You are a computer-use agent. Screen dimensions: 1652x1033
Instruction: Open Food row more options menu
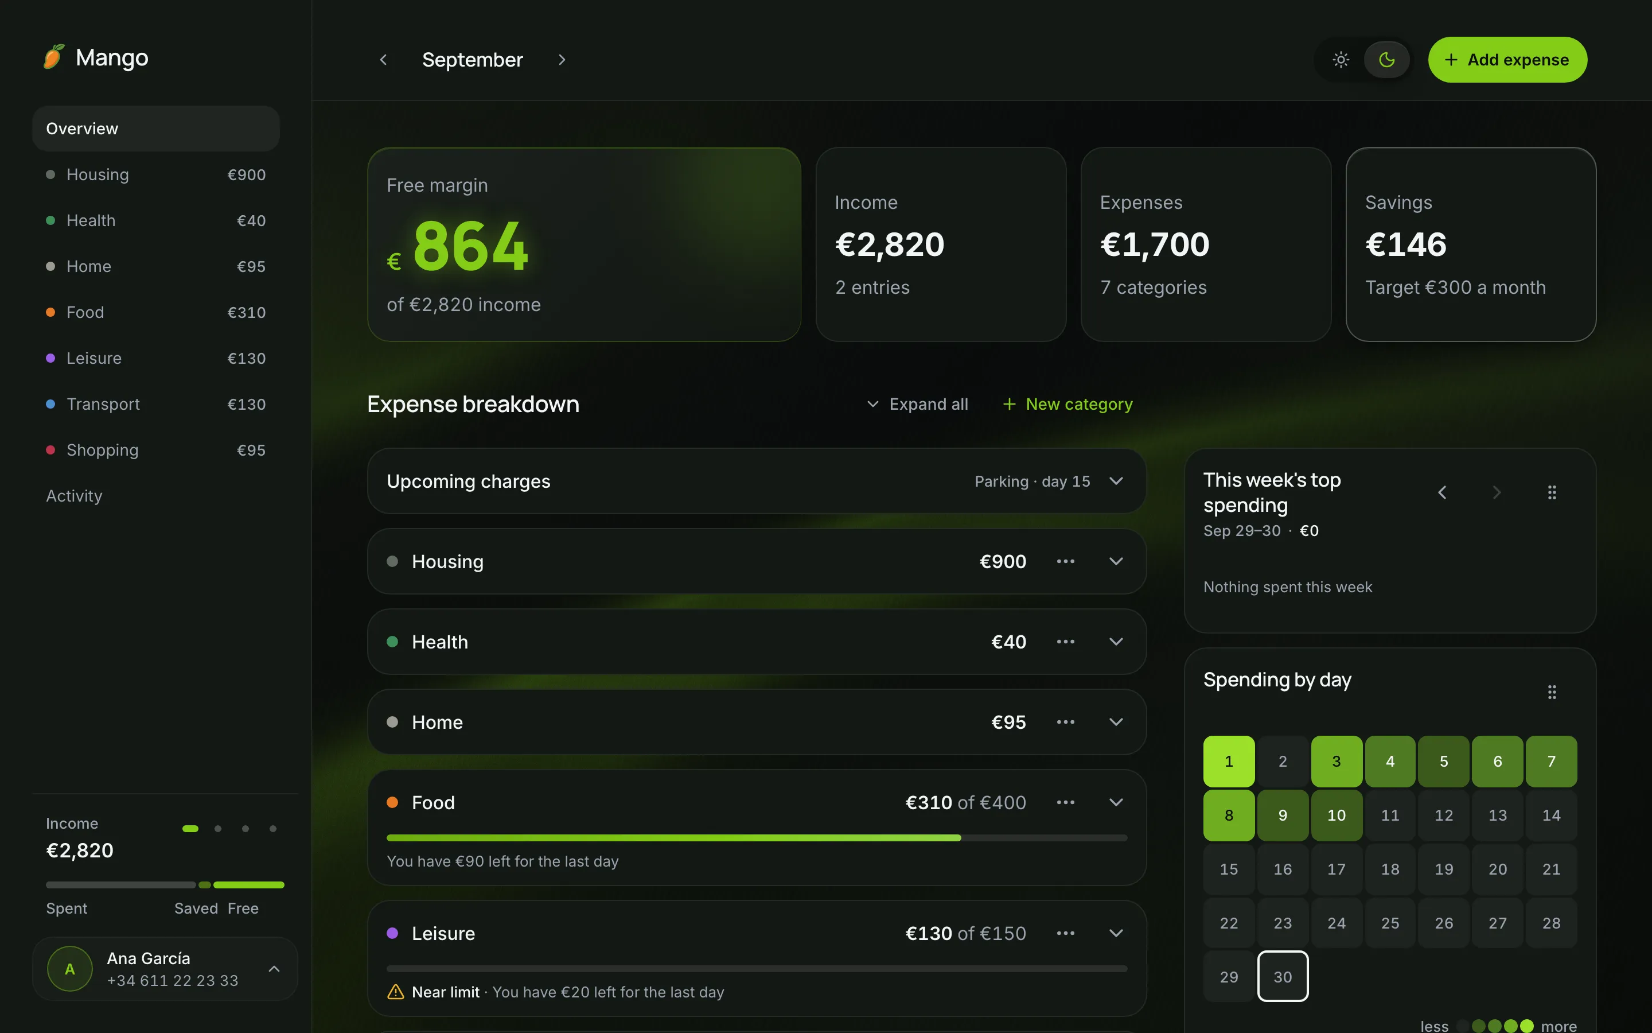point(1065,802)
